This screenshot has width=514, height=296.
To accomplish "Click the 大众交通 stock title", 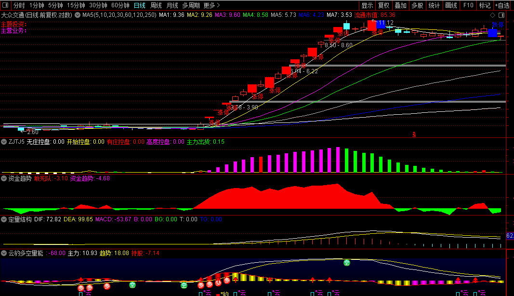I will (x=13, y=15).
